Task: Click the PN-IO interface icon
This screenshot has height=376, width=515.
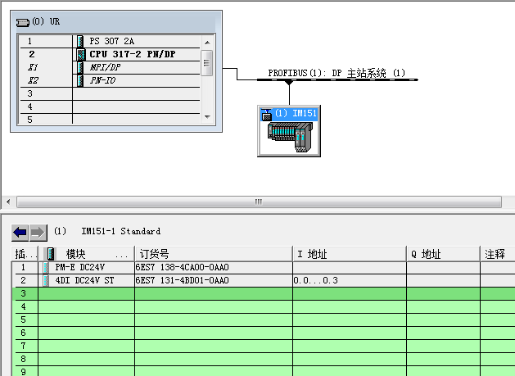Action: [79, 80]
